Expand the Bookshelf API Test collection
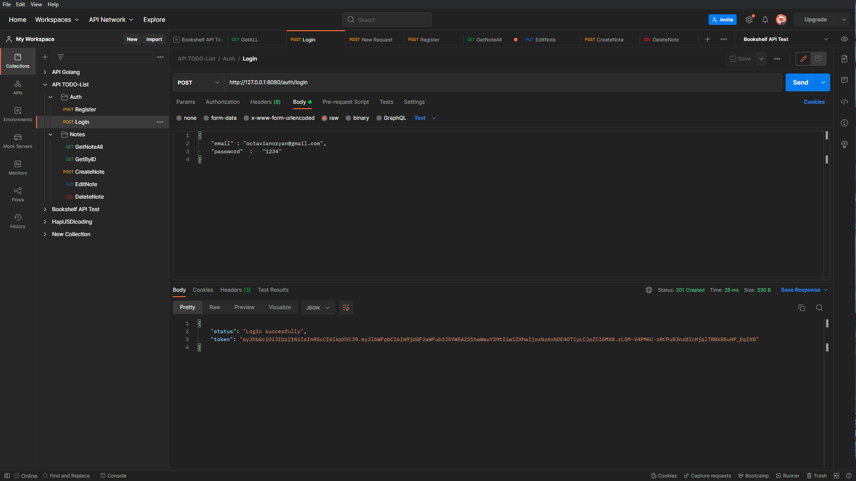This screenshot has height=481, width=856. click(45, 209)
